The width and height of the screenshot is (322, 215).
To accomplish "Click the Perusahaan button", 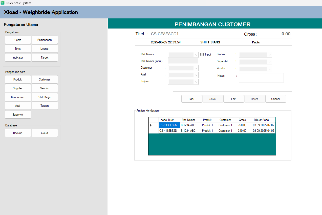I will pyautogui.click(x=45, y=40).
